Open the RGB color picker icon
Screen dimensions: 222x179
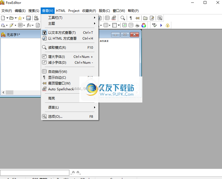point(144,25)
